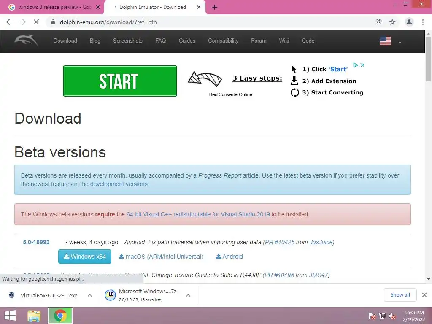Viewport: 432px width, 324px height.
Task: Click the Microsoft Windows 7z download icon
Action: pos(110,295)
